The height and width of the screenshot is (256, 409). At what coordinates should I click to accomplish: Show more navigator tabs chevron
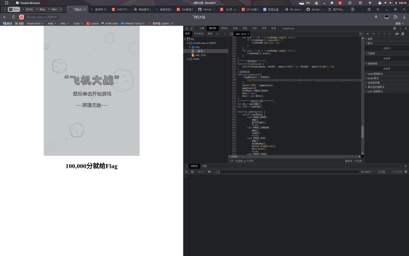(x=217, y=34)
